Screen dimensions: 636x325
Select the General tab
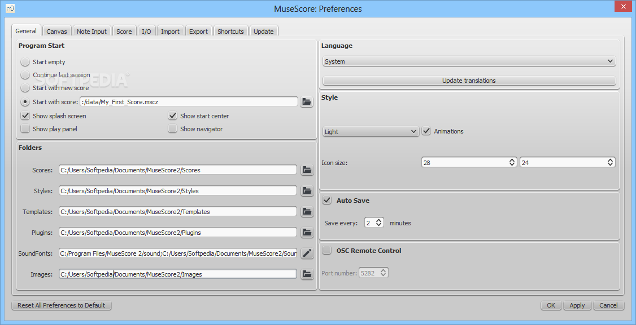(x=27, y=31)
